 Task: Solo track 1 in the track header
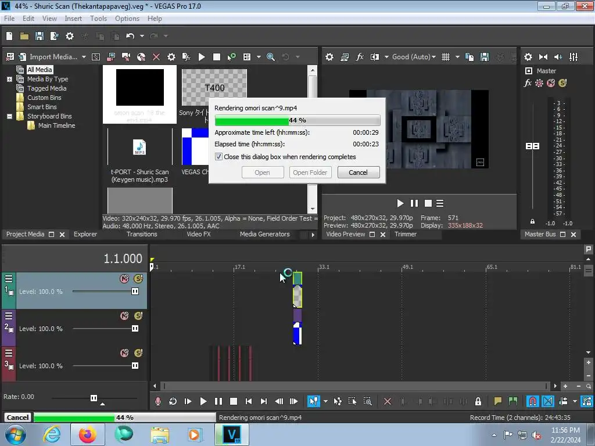click(x=138, y=279)
